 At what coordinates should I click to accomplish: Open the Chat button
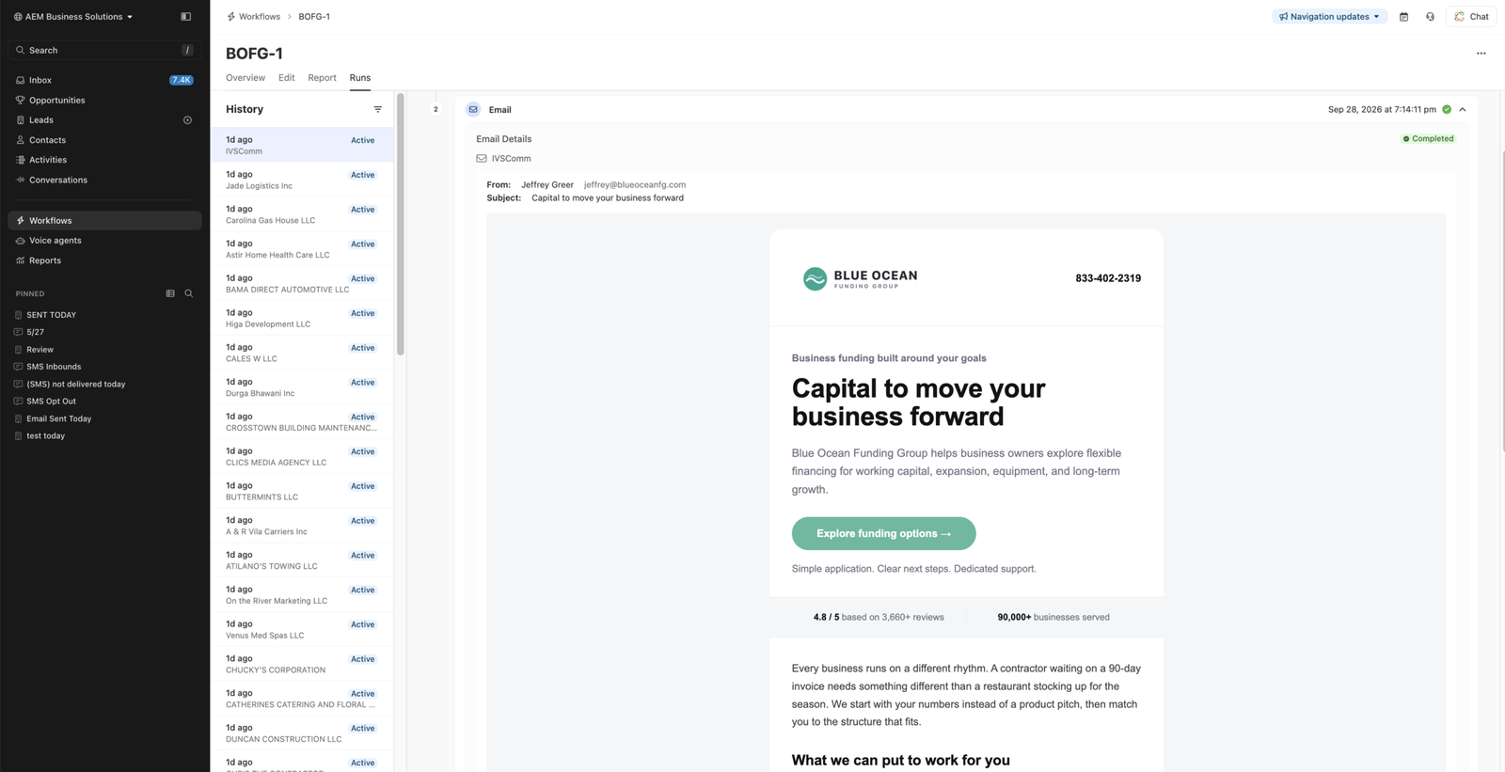pos(1472,16)
